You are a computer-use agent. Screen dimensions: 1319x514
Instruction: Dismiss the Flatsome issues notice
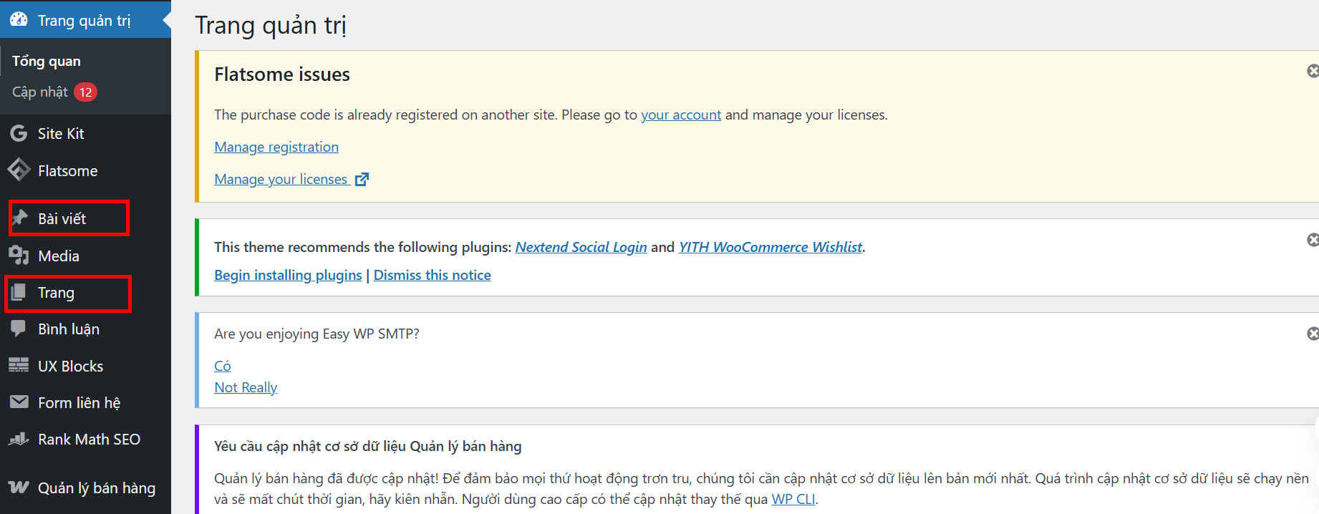(x=1312, y=71)
